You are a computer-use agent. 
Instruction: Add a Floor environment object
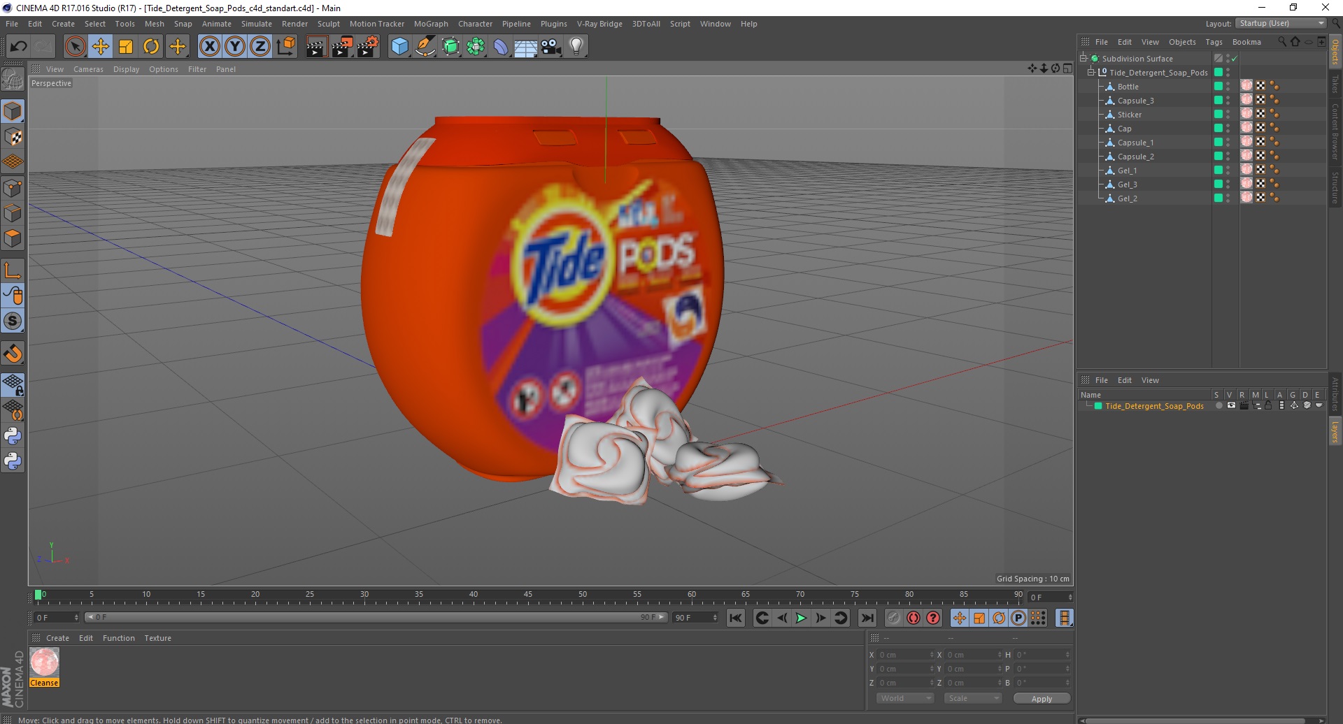tap(526, 47)
